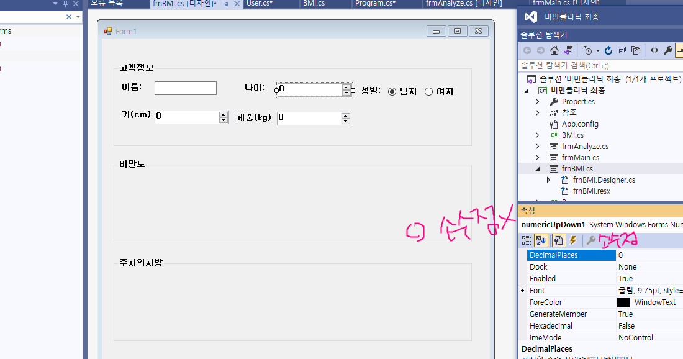
Task: Increase 체중(kg) value with up arrow
Action: point(346,116)
